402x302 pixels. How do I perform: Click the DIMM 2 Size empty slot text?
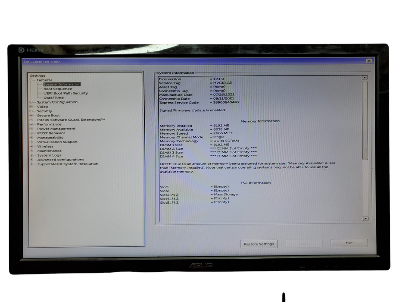[x=233, y=148]
